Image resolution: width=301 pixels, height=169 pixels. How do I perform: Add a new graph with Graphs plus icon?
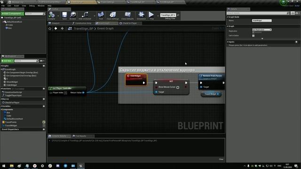pos(44,66)
